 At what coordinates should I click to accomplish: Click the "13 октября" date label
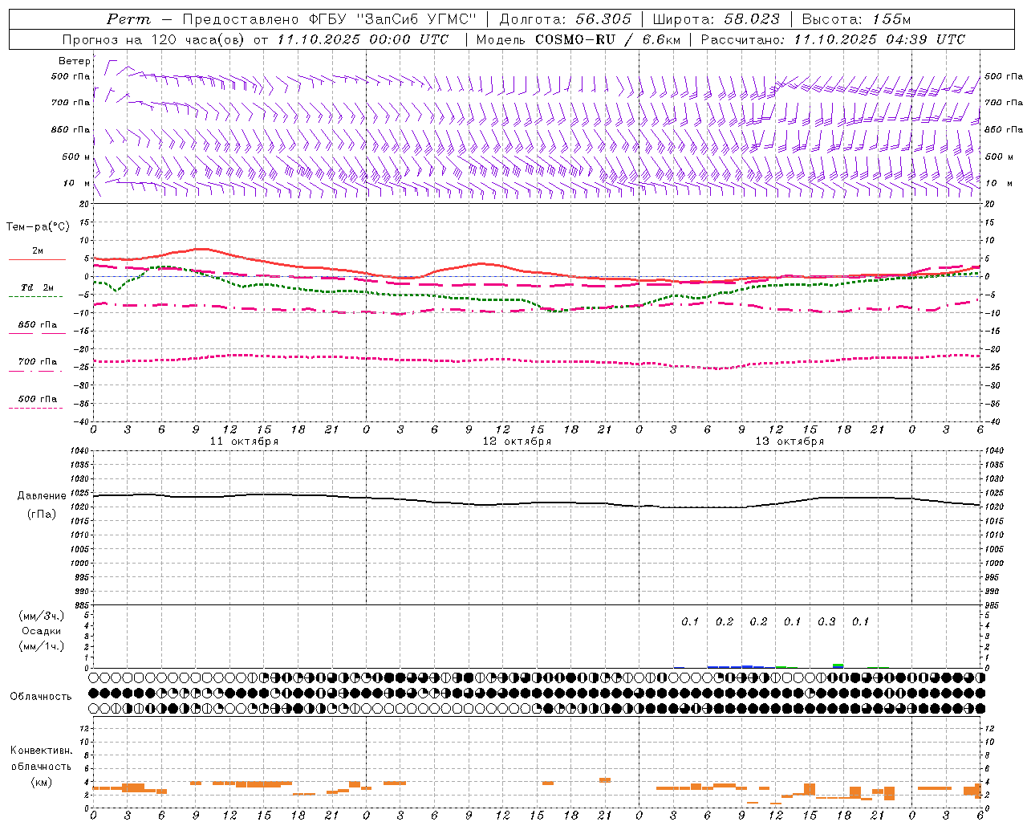pos(790,442)
